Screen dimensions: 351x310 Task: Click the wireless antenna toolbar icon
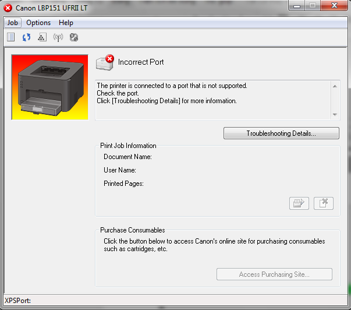(58, 37)
